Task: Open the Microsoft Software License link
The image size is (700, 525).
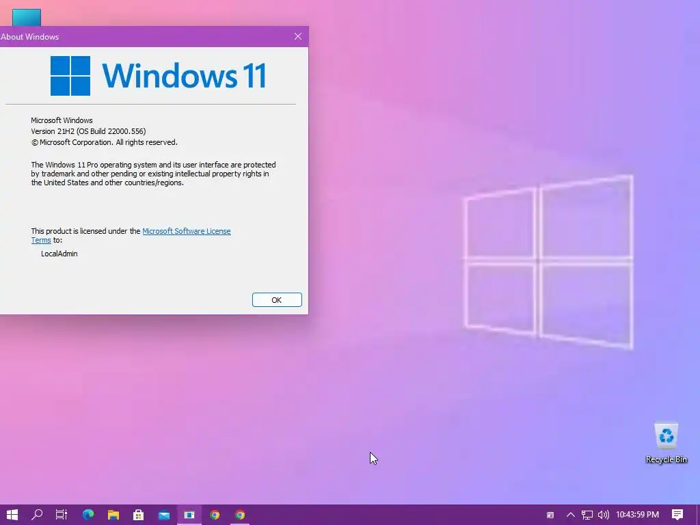Action: (186, 231)
